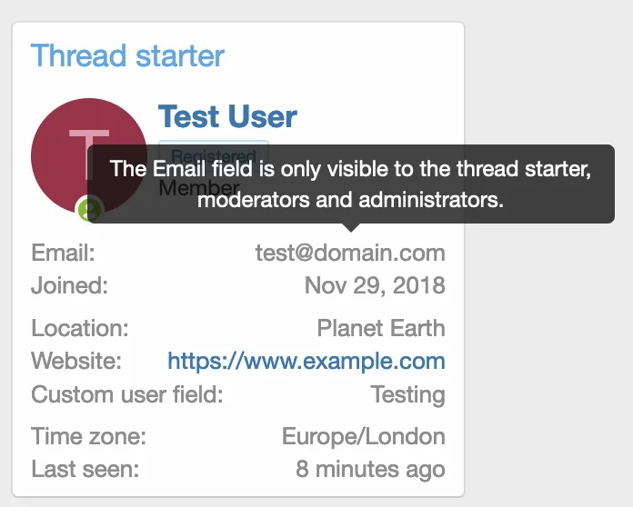Click the Europe/London time zone value
Viewport: 633px width, 507px height.
[x=364, y=436]
